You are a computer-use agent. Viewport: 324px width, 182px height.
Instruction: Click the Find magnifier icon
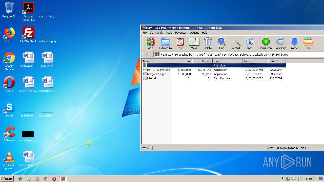(x=222, y=43)
